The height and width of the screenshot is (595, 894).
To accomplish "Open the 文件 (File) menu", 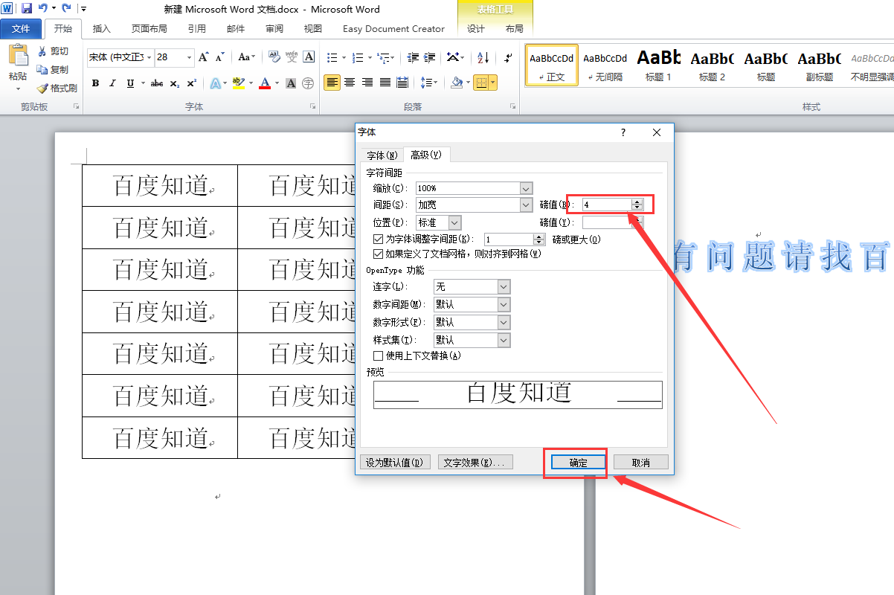I will click(21, 29).
